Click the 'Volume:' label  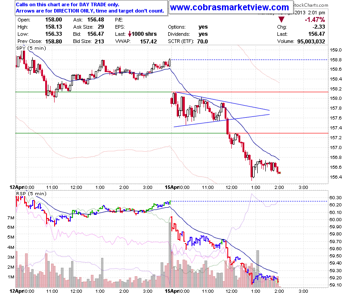[x=285, y=42]
